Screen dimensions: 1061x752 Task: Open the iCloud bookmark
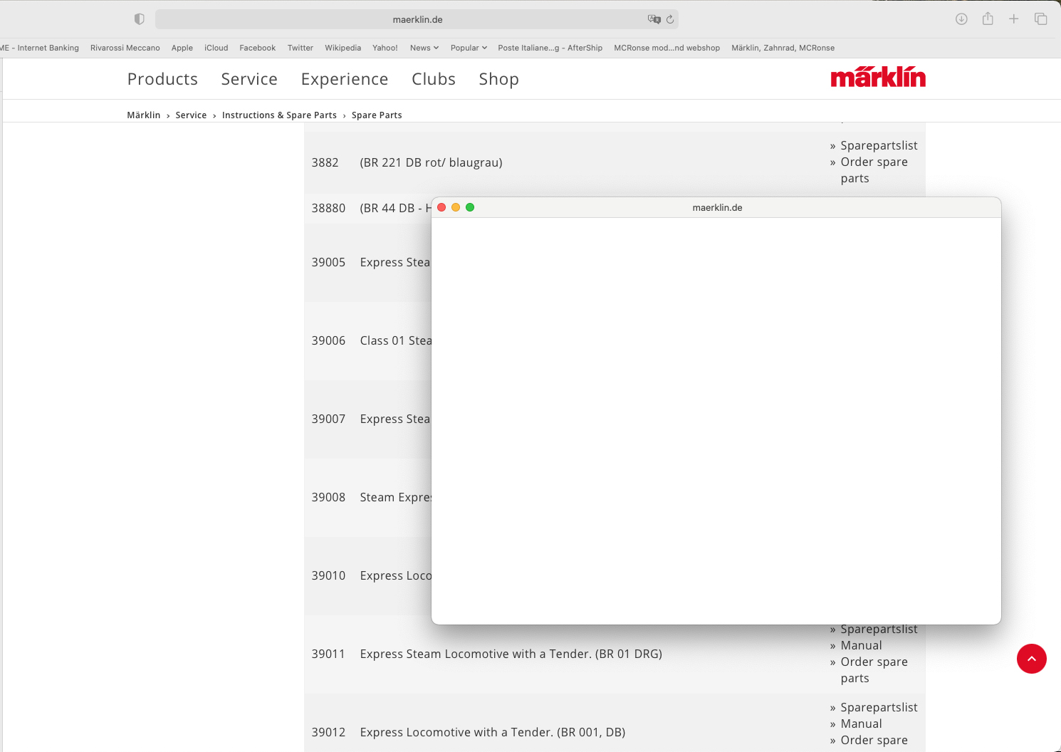click(216, 48)
